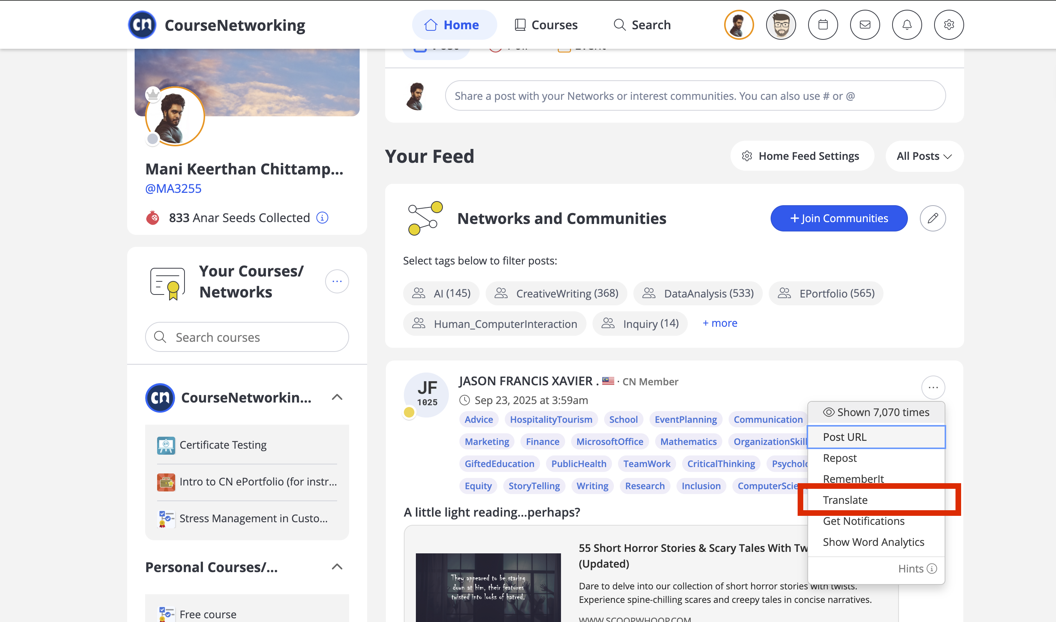
Task: Click the small avatar beside post input
Action: (x=416, y=96)
